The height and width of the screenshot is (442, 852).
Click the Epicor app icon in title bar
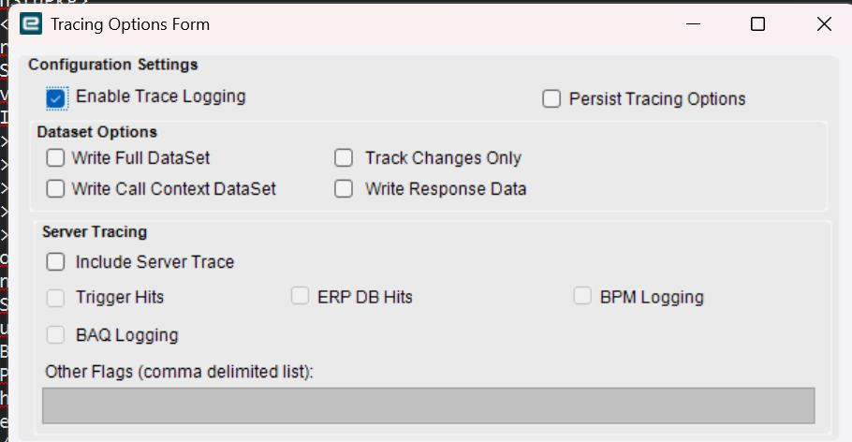pyautogui.click(x=31, y=24)
